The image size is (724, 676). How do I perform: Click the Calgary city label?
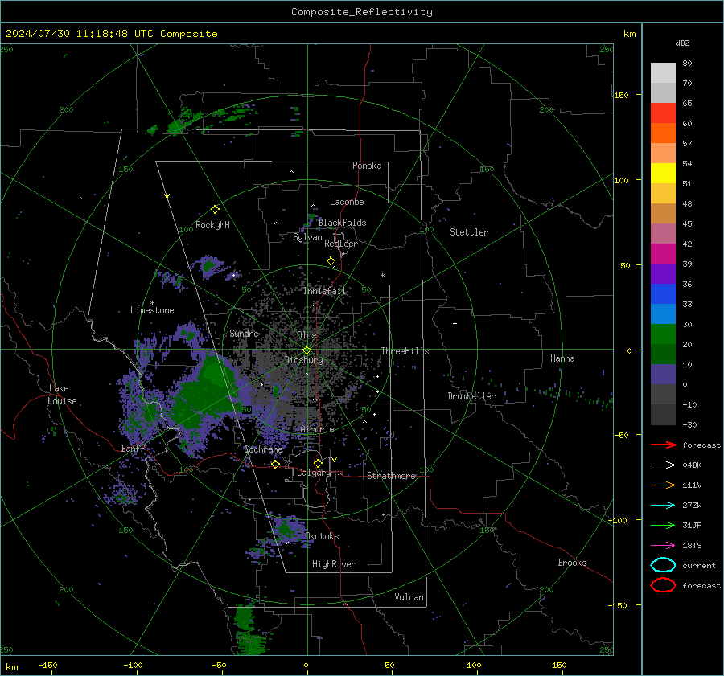click(x=314, y=473)
